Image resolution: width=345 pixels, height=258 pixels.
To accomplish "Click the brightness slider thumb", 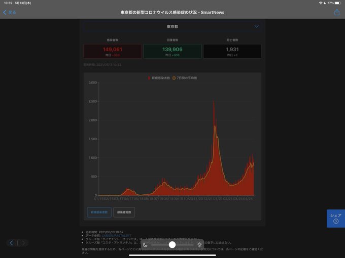I will (172, 245).
